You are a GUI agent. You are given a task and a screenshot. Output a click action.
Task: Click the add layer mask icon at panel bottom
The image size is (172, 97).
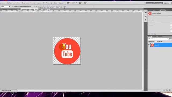point(170,90)
